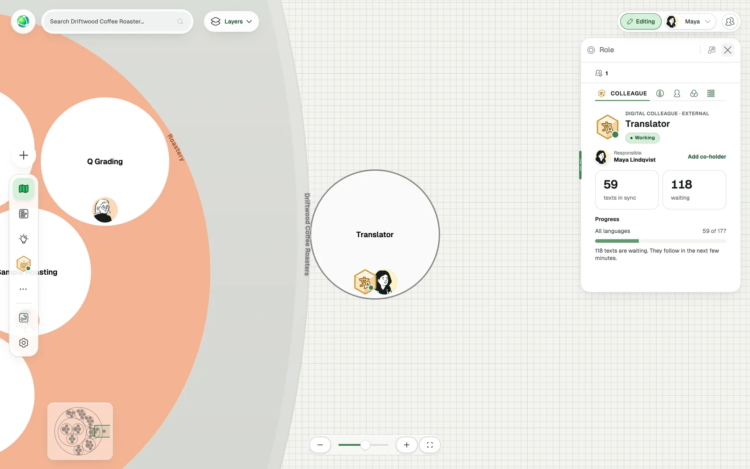Open the people icon next to Maya
750x469 pixels.
coord(730,21)
